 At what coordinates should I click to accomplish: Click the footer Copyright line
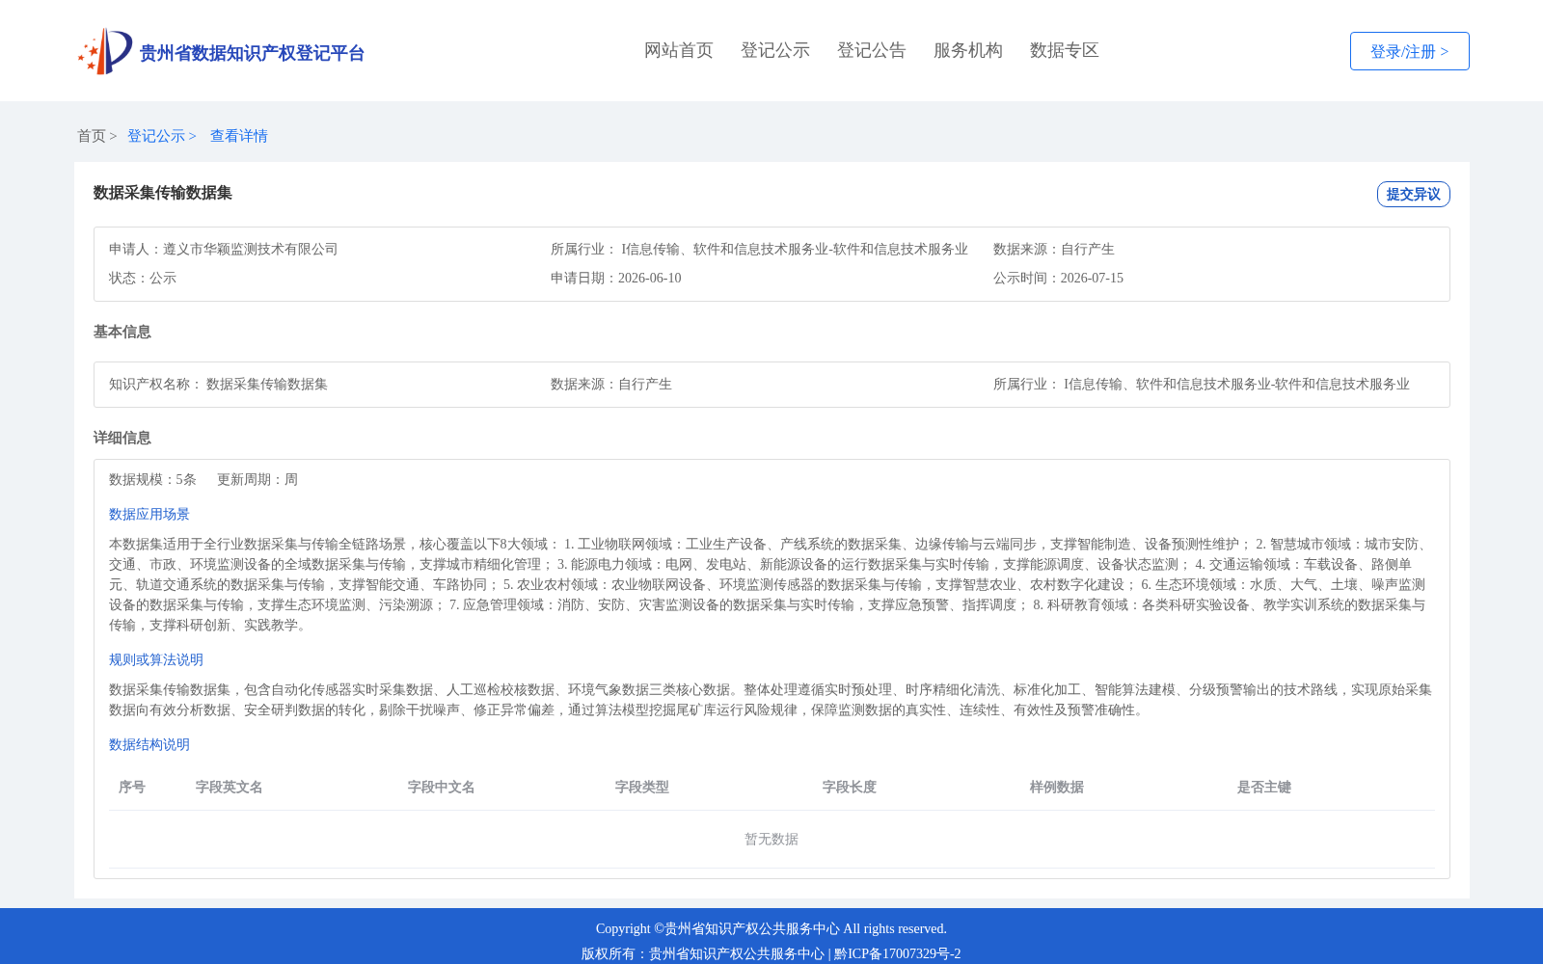(x=771, y=928)
